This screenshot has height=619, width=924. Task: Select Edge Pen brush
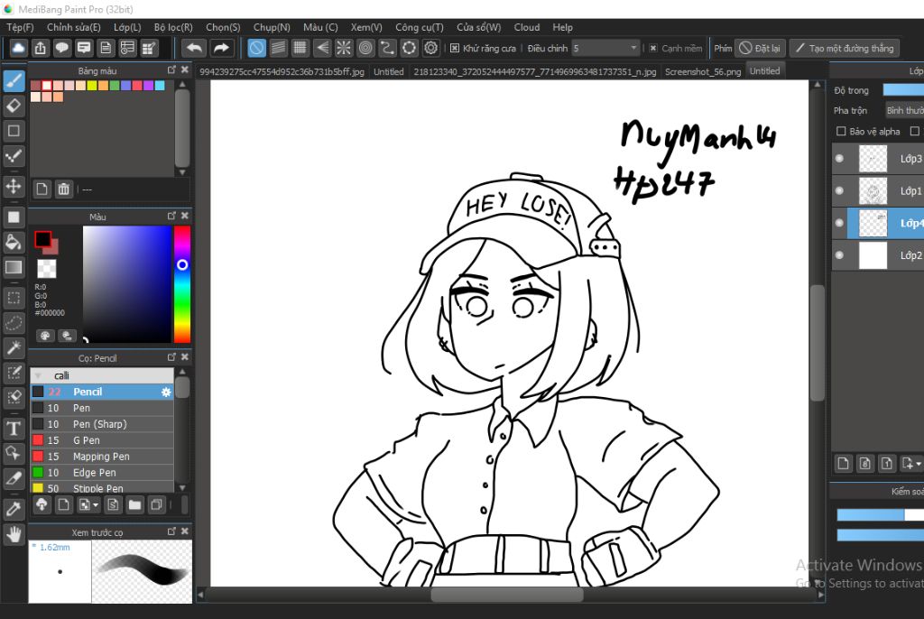pos(102,472)
